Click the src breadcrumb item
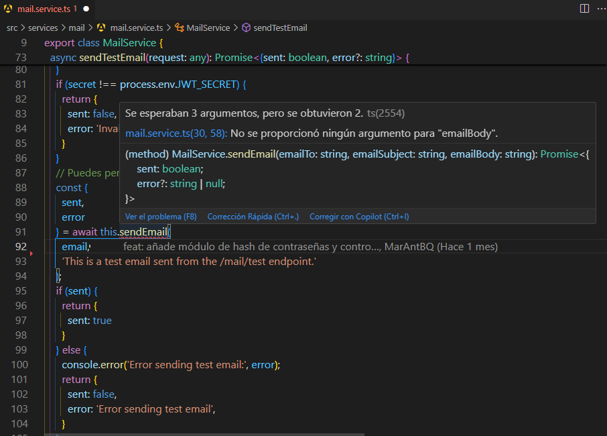The height and width of the screenshot is (436, 607). pyautogui.click(x=11, y=28)
